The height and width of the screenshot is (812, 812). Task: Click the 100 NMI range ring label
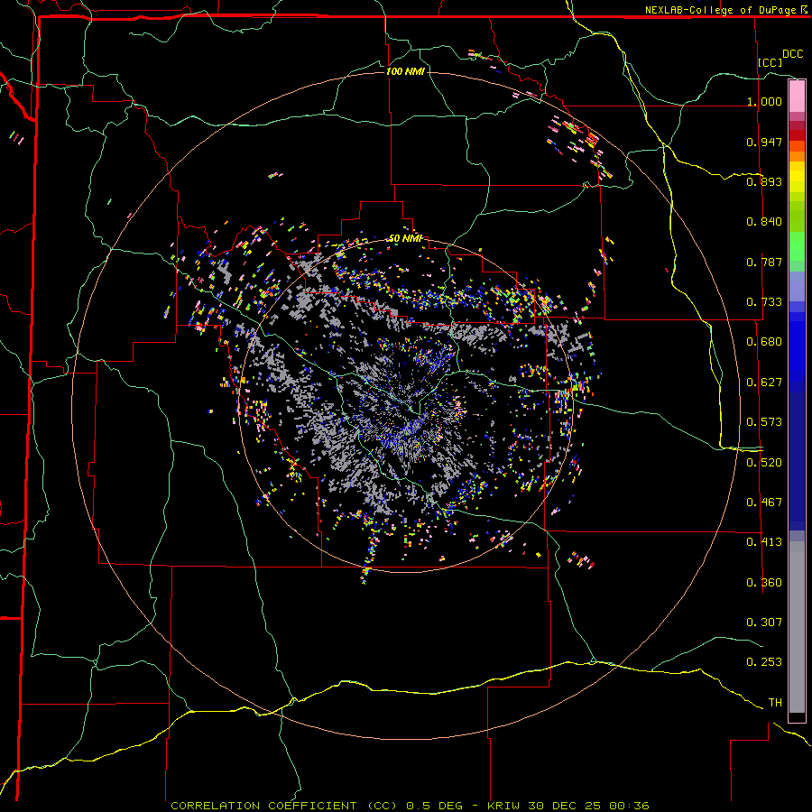(x=405, y=71)
